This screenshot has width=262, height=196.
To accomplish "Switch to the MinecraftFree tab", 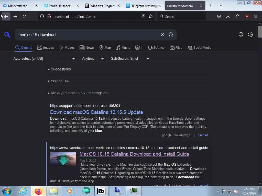I will [17, 6].
